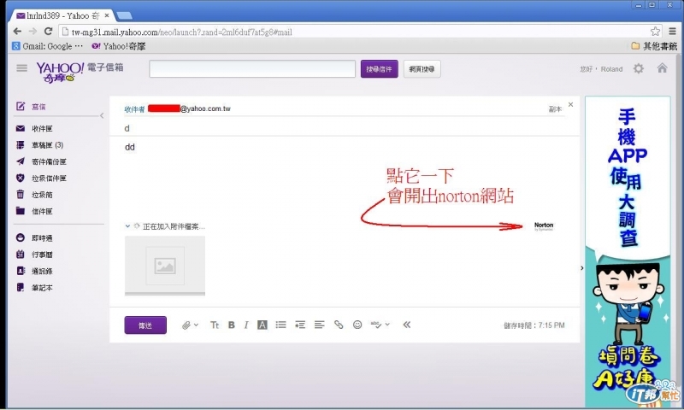Click the browser address bar URL
Screen dimensions: 684x410
click(181, 32)
